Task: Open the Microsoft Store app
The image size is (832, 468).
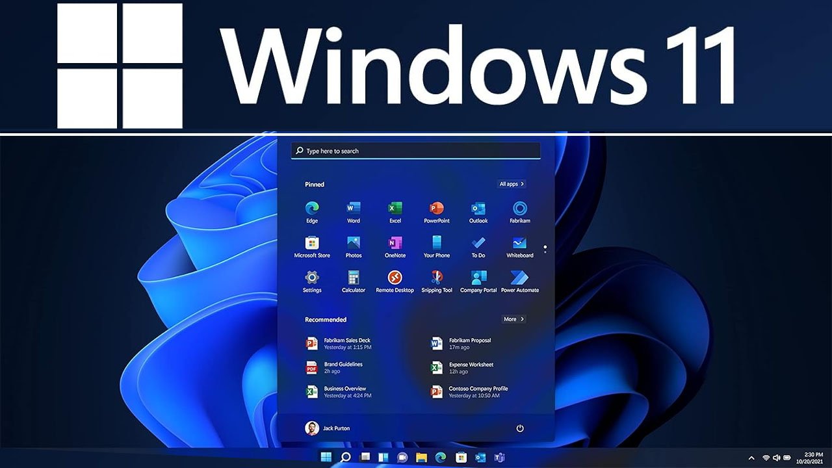Action: (312, 244)
